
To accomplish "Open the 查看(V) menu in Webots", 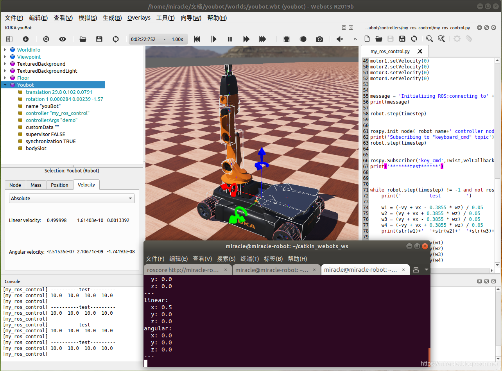I will (63, 18).
